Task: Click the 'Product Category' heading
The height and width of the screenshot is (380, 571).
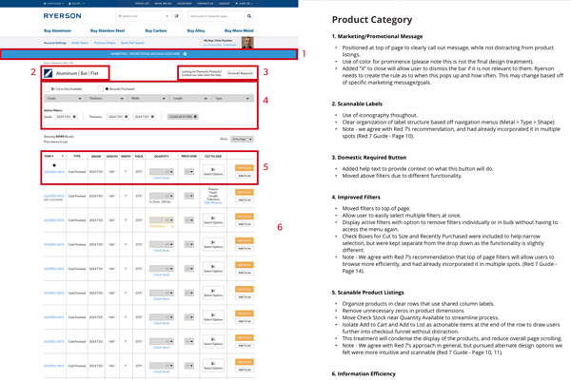Action: (x=372, y=20)
